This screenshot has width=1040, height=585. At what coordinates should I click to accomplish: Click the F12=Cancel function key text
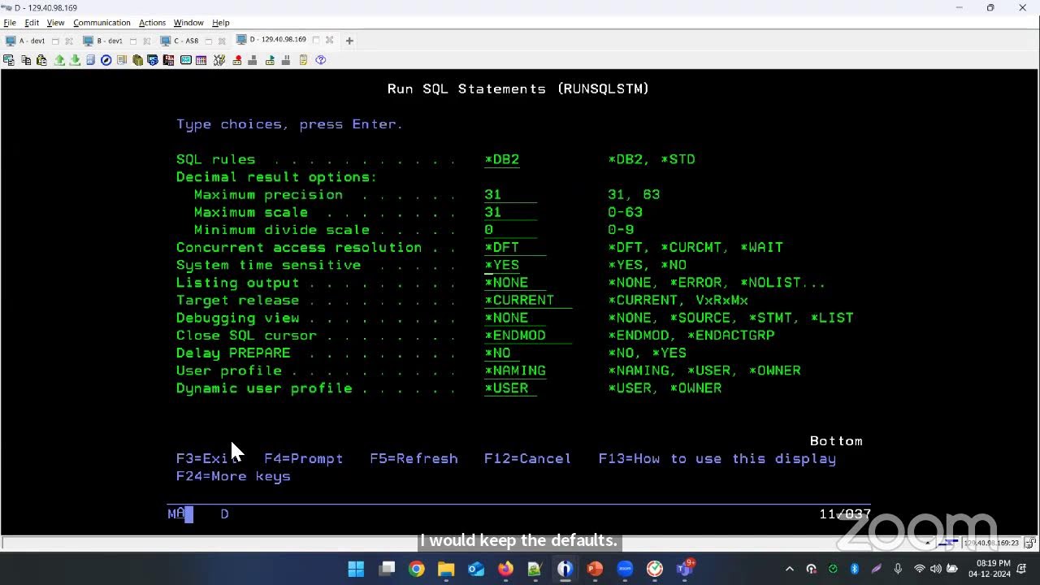528,459
